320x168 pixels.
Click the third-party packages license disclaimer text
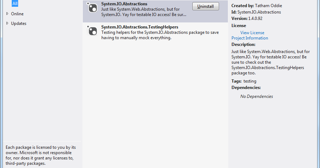(x=41, y=155)
